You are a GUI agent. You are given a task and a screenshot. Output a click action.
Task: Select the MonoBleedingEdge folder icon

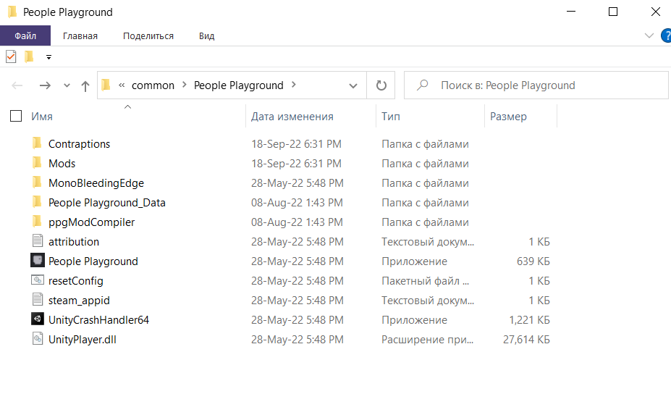[37, 183]
